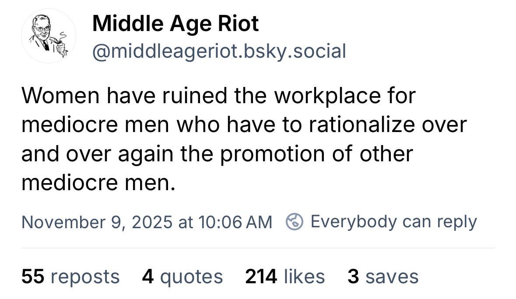Viewport: 516px width, 299px height.
Task: Show the 4 quotes list
Action: [x=183, y=277]
